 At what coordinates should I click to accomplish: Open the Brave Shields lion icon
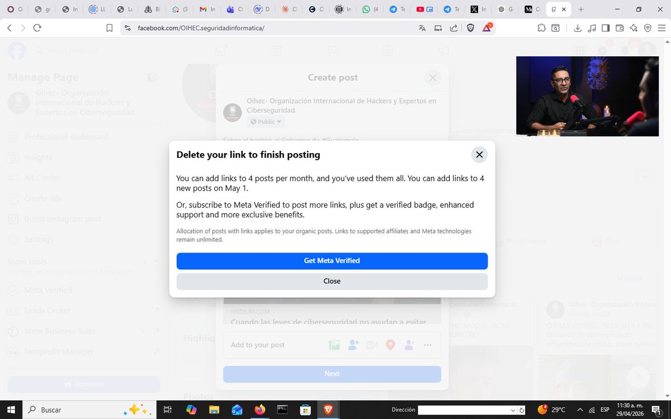pyautogui.click(x=470, y=28)
